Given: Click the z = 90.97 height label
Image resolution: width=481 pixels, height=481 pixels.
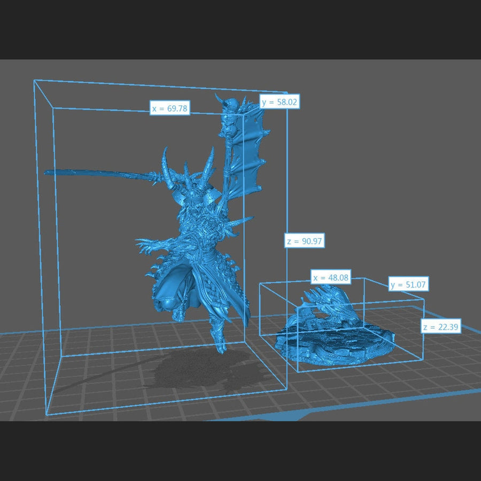Looking at the screenshot, I should click(304, 241).
